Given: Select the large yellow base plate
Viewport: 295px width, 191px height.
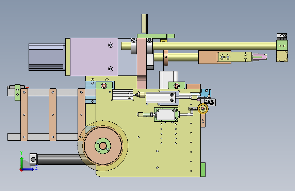Looking at the screenshot, I should [148, 133].
